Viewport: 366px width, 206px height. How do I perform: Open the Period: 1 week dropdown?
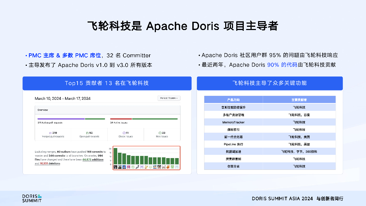tap(169, 98)
